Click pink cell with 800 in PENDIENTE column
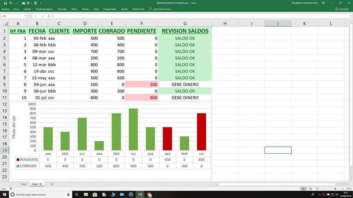The image size is (353, 198). (141, 97)
